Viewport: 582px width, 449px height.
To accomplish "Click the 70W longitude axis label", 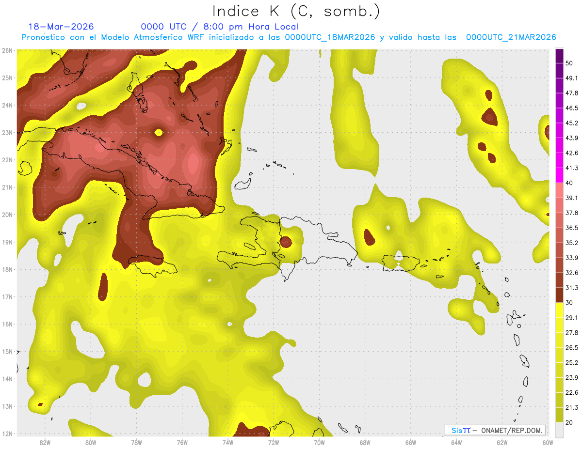I will click(319, 442).
